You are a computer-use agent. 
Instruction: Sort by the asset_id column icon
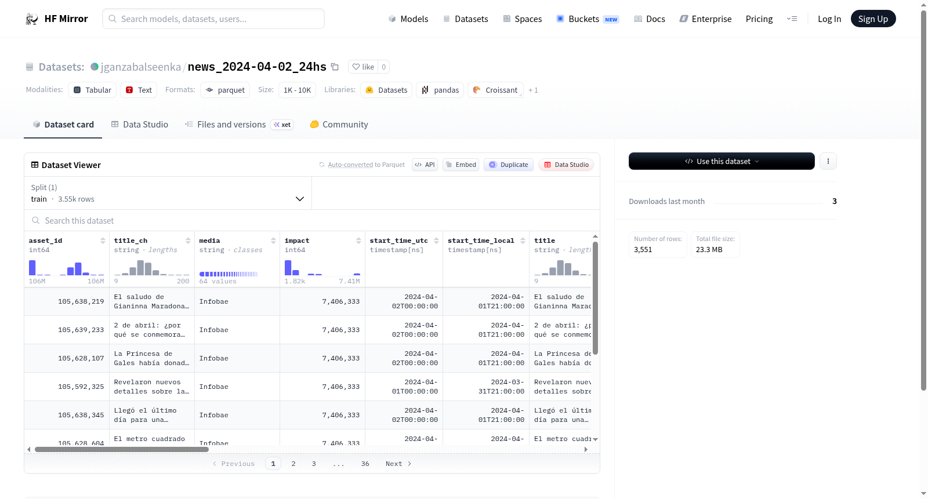coord(103,241)
